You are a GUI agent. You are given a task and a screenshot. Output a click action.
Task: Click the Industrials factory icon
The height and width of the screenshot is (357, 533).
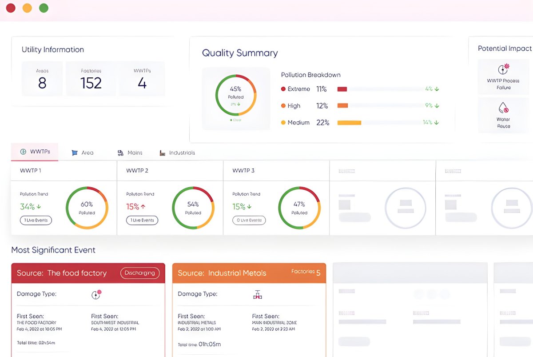pyautogui.click(x=163, y=152)
